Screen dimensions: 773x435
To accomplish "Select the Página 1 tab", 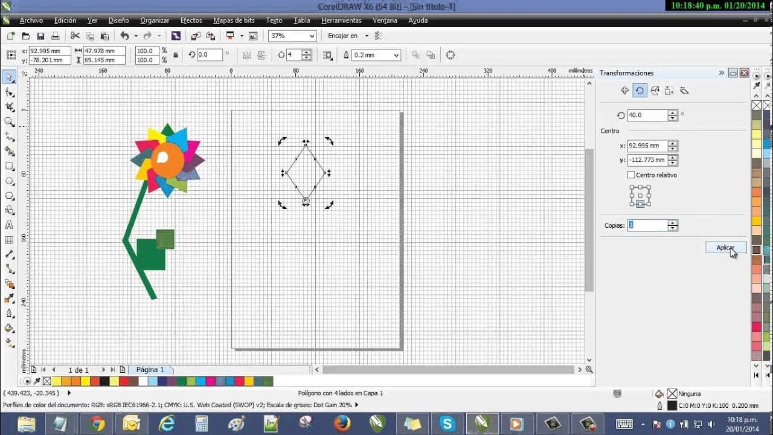I will tap(150, 370).
